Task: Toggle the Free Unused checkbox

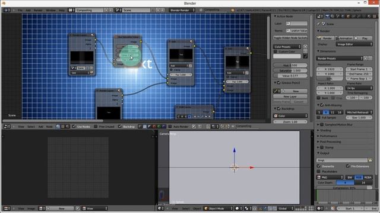Action: tap(96, 126)
